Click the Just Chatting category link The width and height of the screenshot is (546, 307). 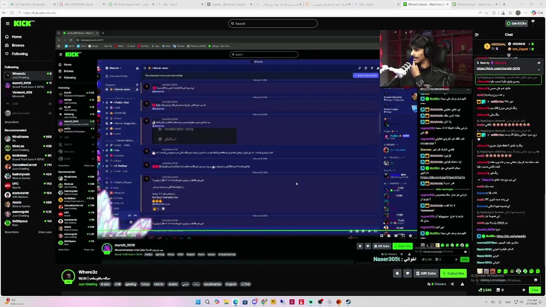click(88, 284)
